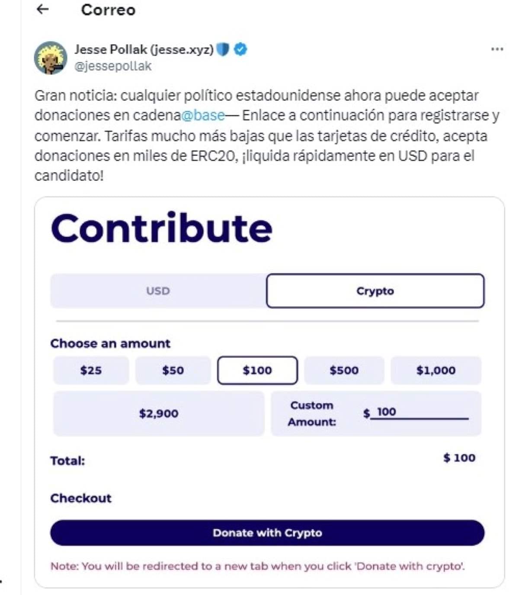Select the $50 amount option
519x595 pixels.
[173, 371]
